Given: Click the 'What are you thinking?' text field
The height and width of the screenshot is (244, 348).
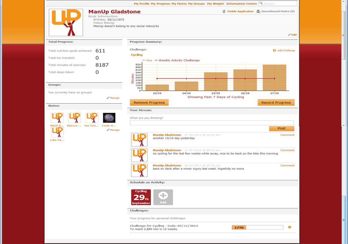Looking at the screenshot, I should click(212, 123).
